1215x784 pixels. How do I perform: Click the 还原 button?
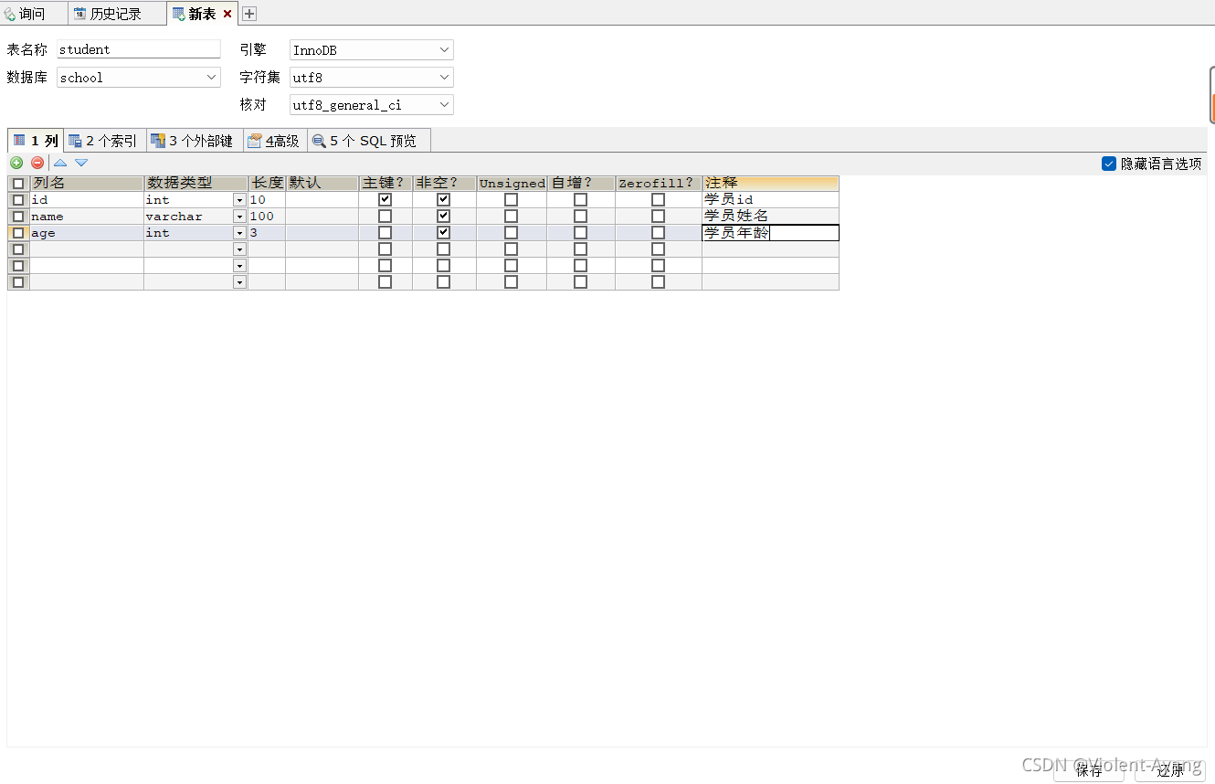(x=1170, y=770)
